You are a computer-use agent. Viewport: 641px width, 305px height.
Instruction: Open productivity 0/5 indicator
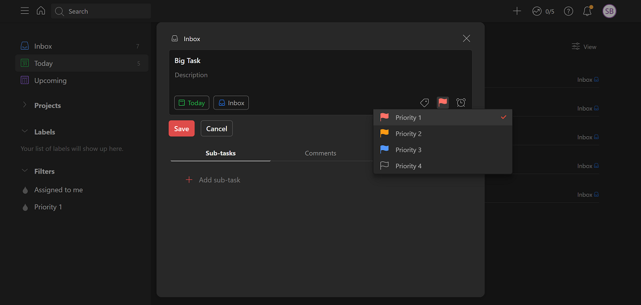point(543,11)
